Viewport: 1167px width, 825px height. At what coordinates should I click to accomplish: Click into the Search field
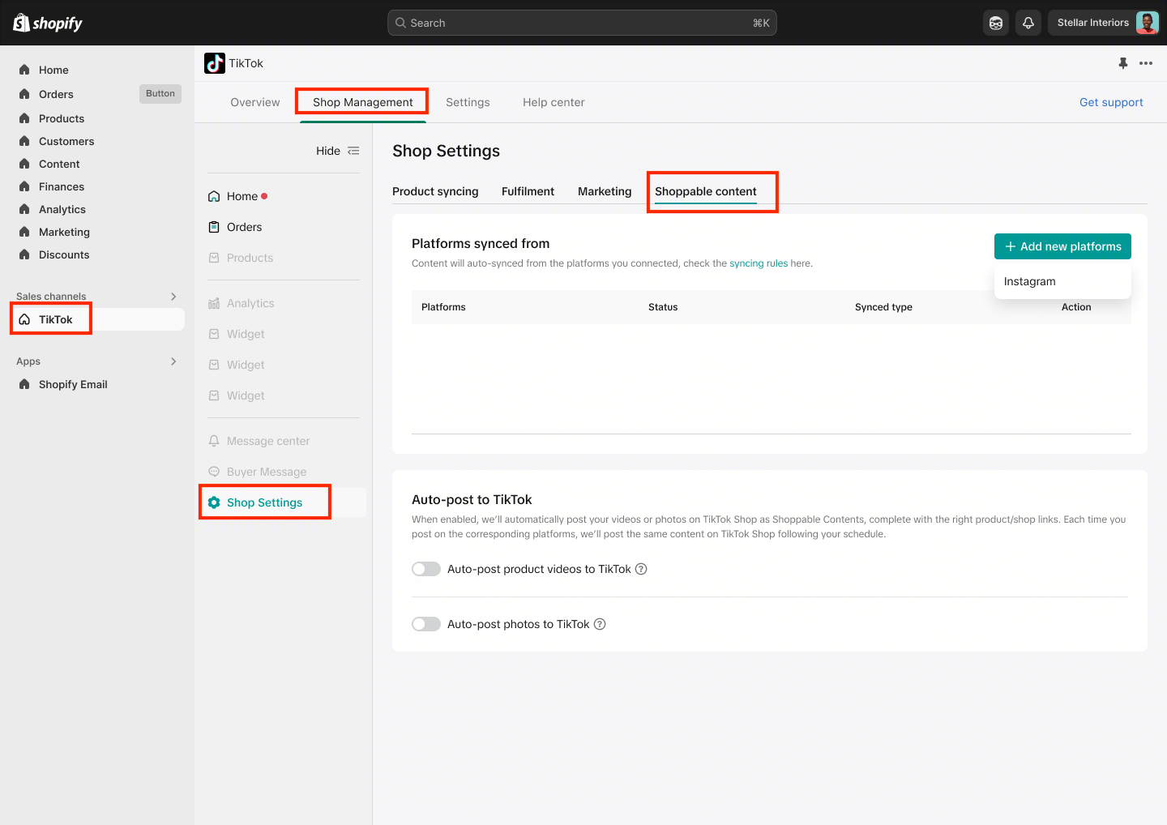point(582,23)
